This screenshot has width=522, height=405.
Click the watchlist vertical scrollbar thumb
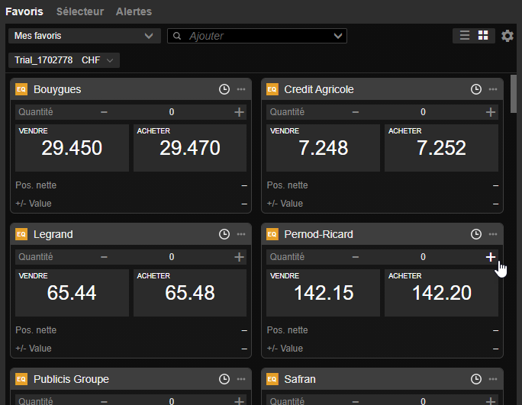(x=514, y=94)
